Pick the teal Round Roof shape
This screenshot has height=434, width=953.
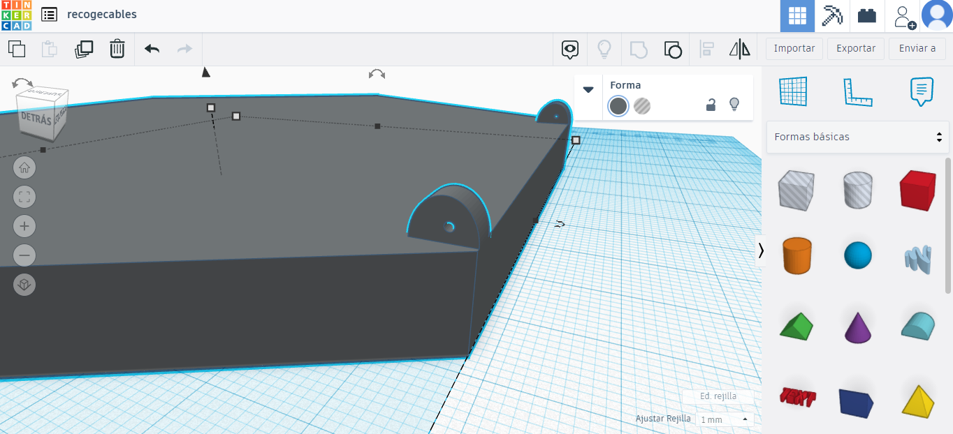(x=918, y=326)
